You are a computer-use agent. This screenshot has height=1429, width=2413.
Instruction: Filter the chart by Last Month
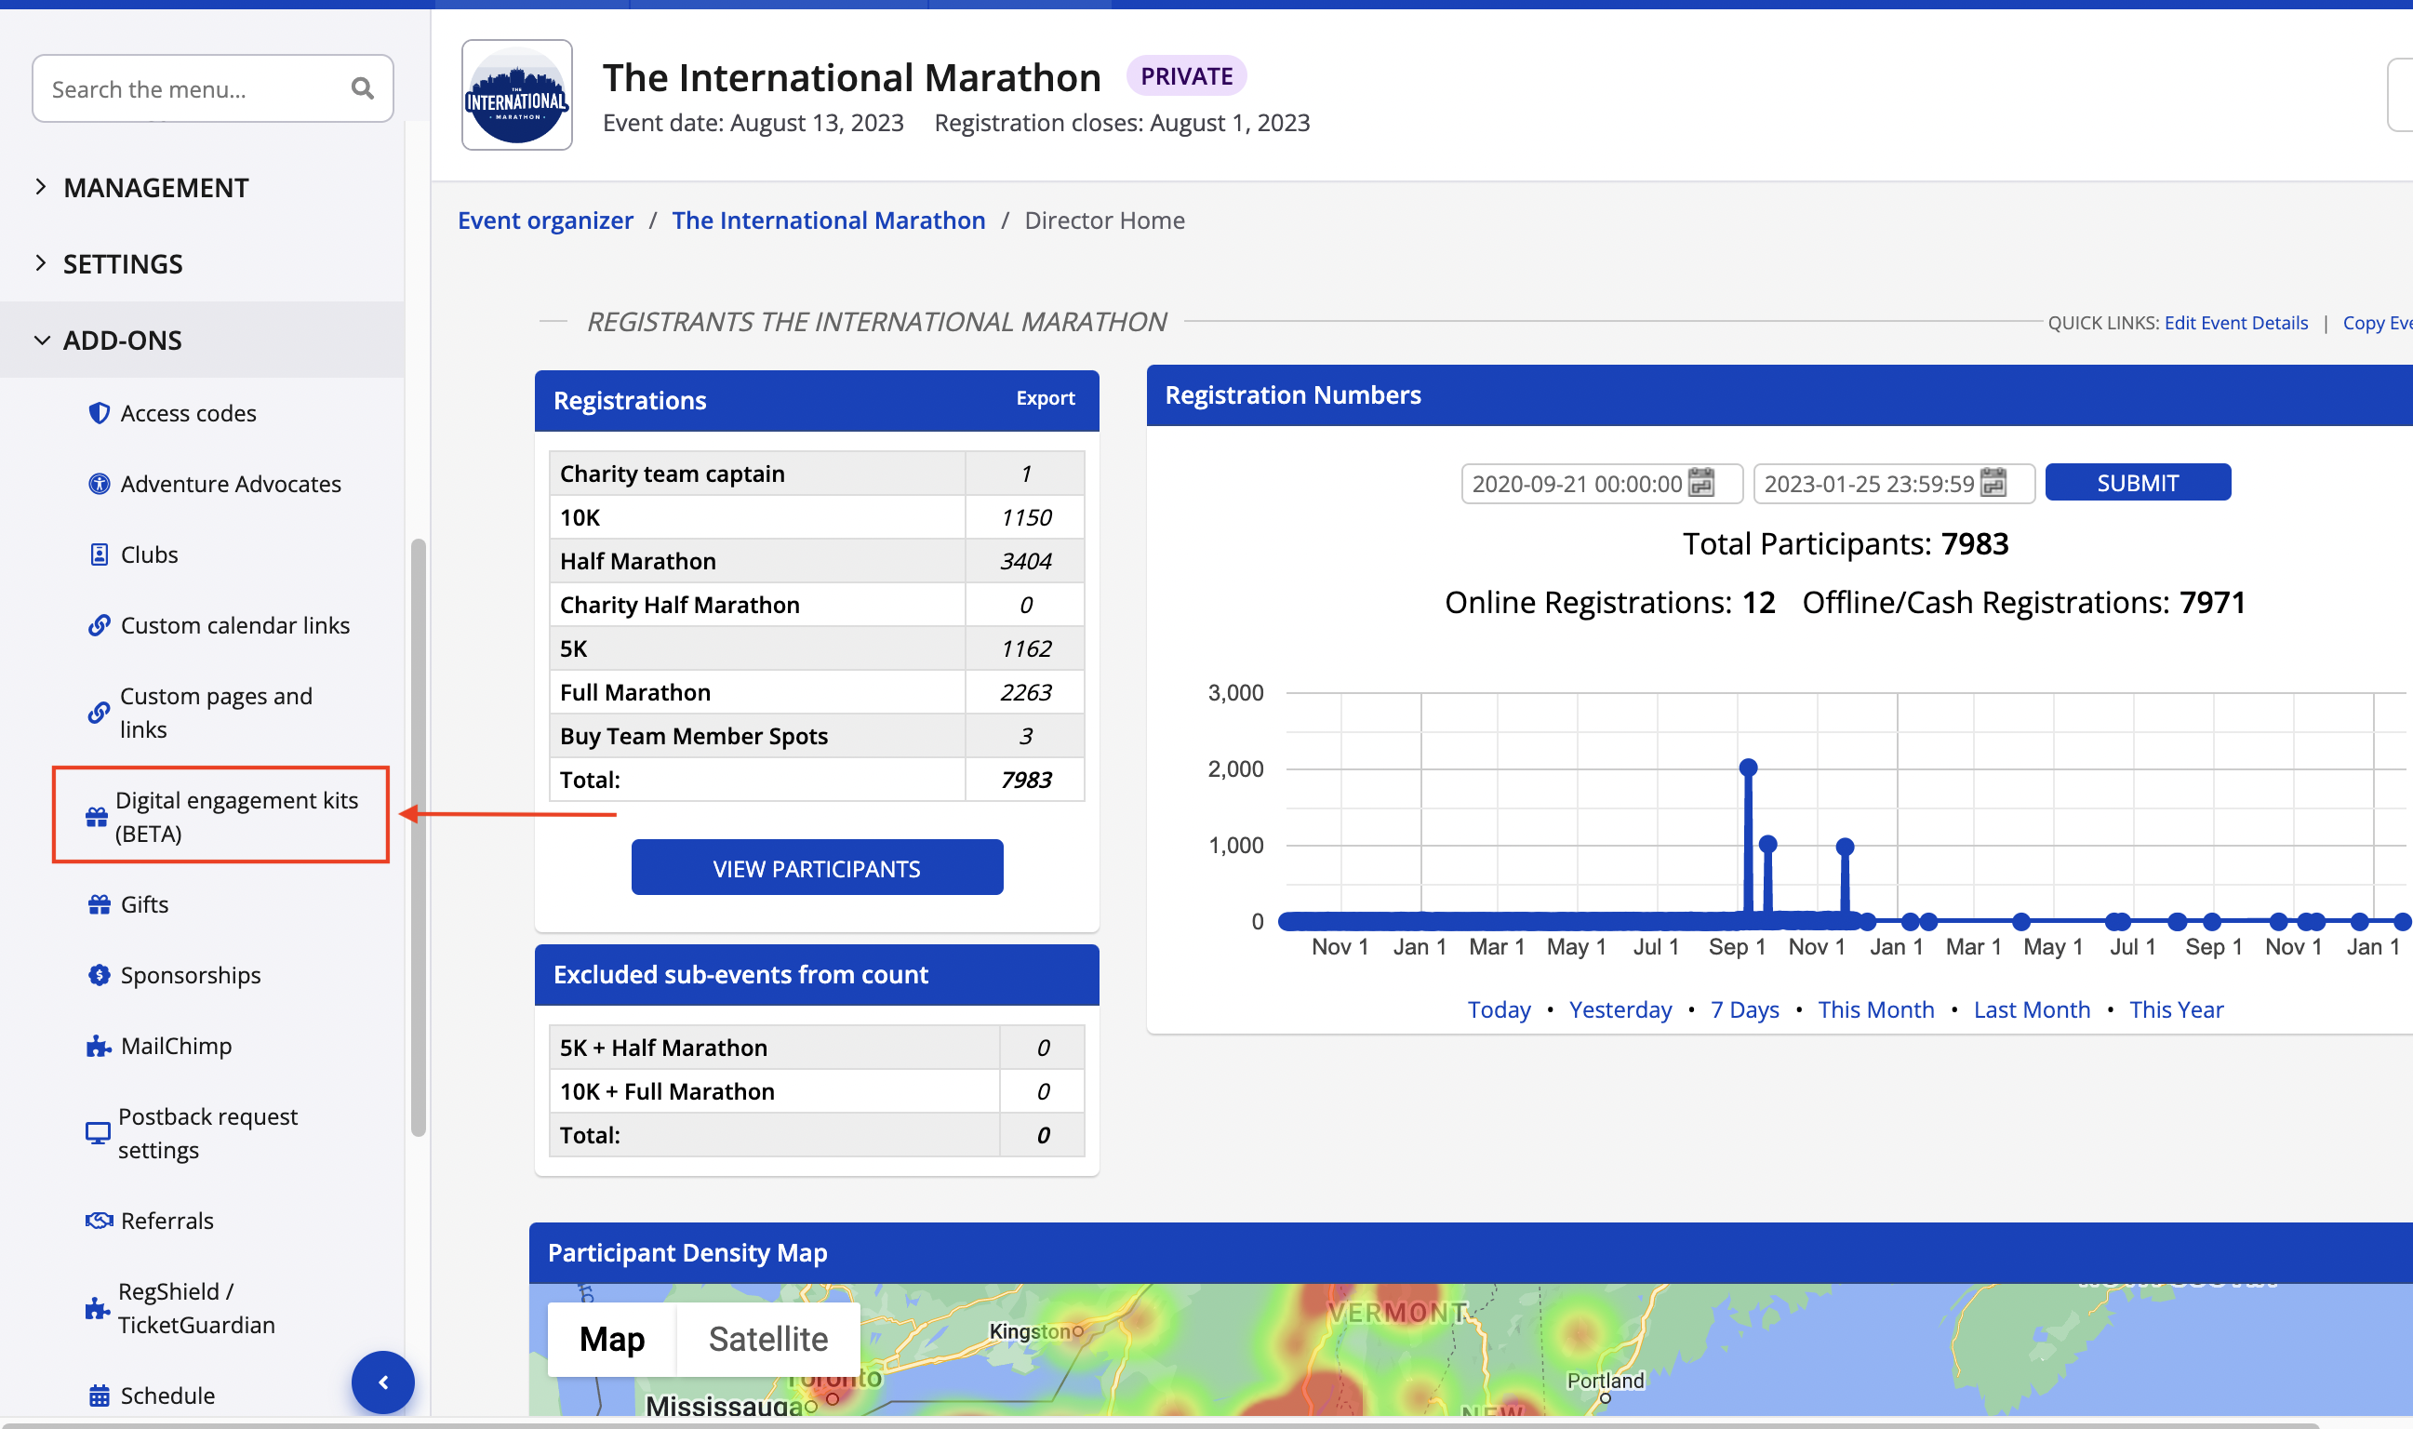(2031, 1009)
